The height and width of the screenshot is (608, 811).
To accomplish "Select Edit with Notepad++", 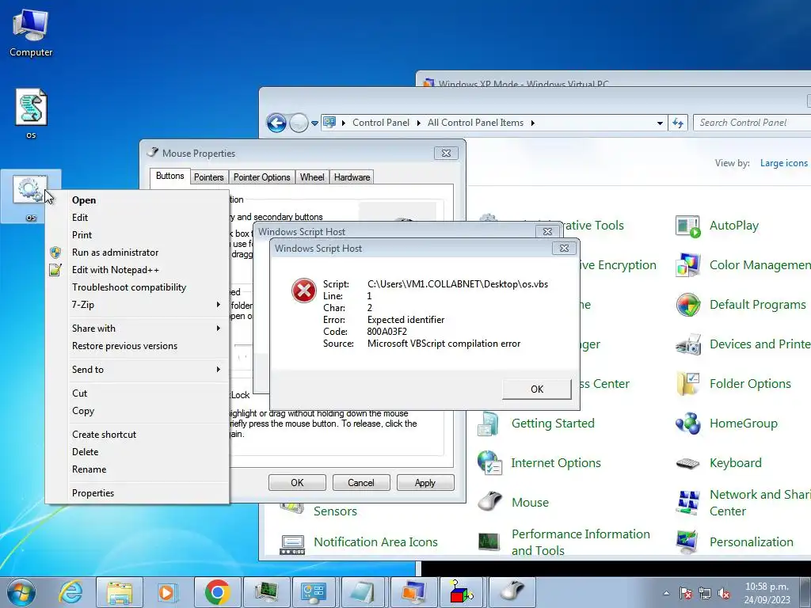I will pyautogui.click(x=137, y=270).
